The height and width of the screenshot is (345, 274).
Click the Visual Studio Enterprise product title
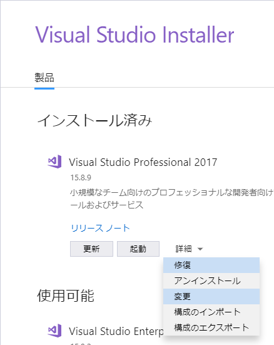pos(116,331)
